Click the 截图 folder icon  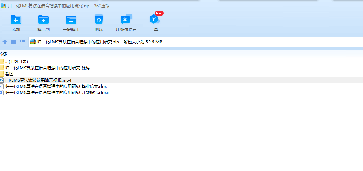point(2,74)
